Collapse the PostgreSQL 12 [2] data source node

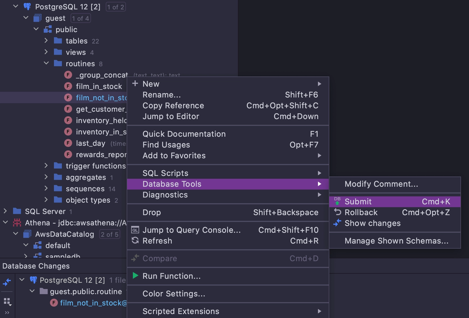pos(16,6)
